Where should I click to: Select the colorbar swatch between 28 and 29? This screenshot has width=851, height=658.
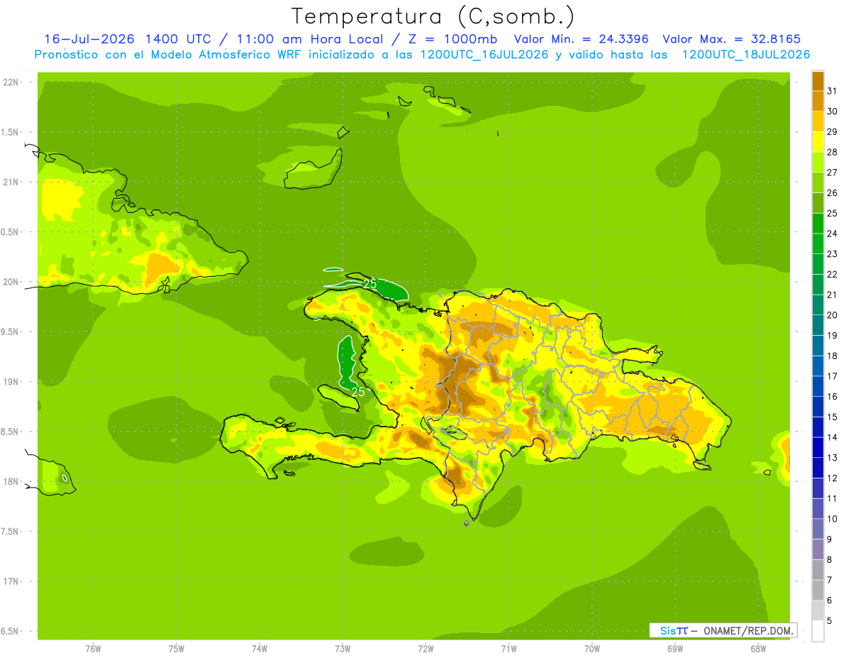click(818, 141)
